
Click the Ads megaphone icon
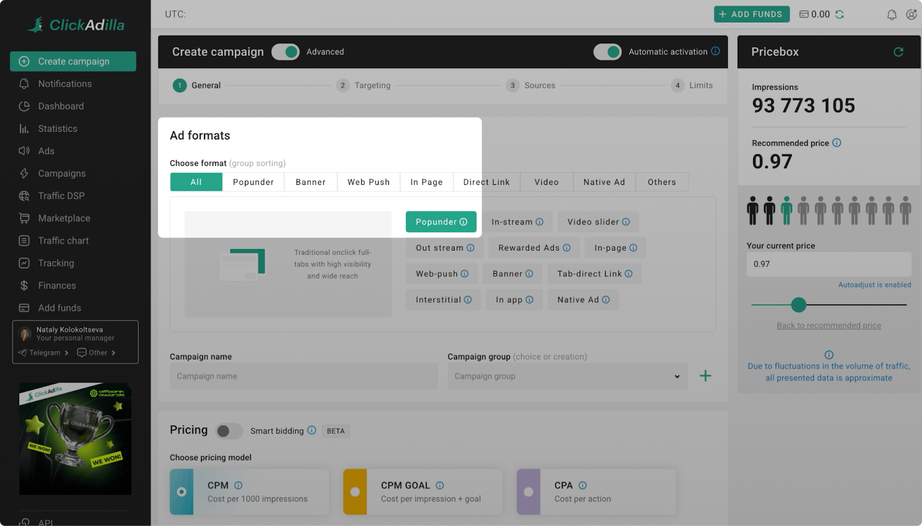[24, 151]
